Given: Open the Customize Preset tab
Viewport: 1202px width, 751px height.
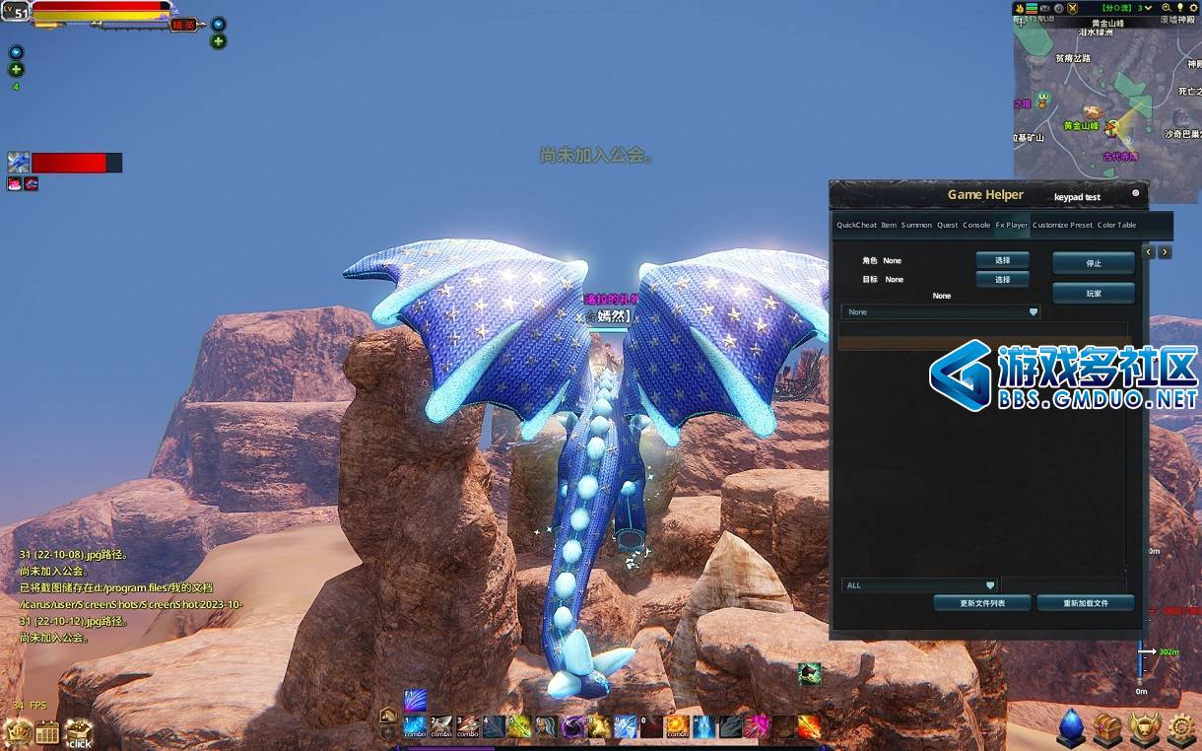Looking at the screenshot, I should (x=1063, y=225).
